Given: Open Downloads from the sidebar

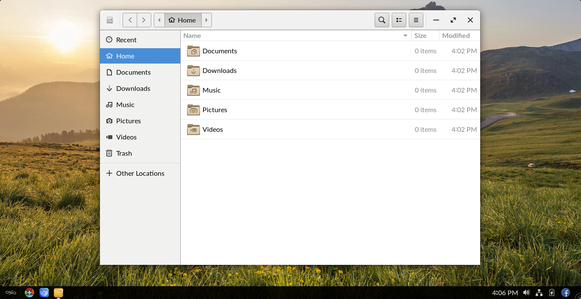Looking at the screenshot, I should (x=140, y=88).
